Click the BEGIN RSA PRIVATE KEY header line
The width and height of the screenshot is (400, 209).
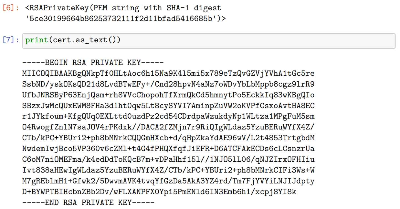(93, 63)
